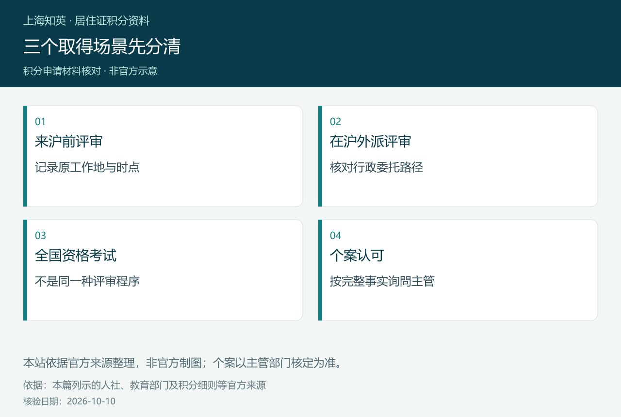Screen dimensions: 621x417
Task: Click the number 03 label
Action: pos(40,236)
